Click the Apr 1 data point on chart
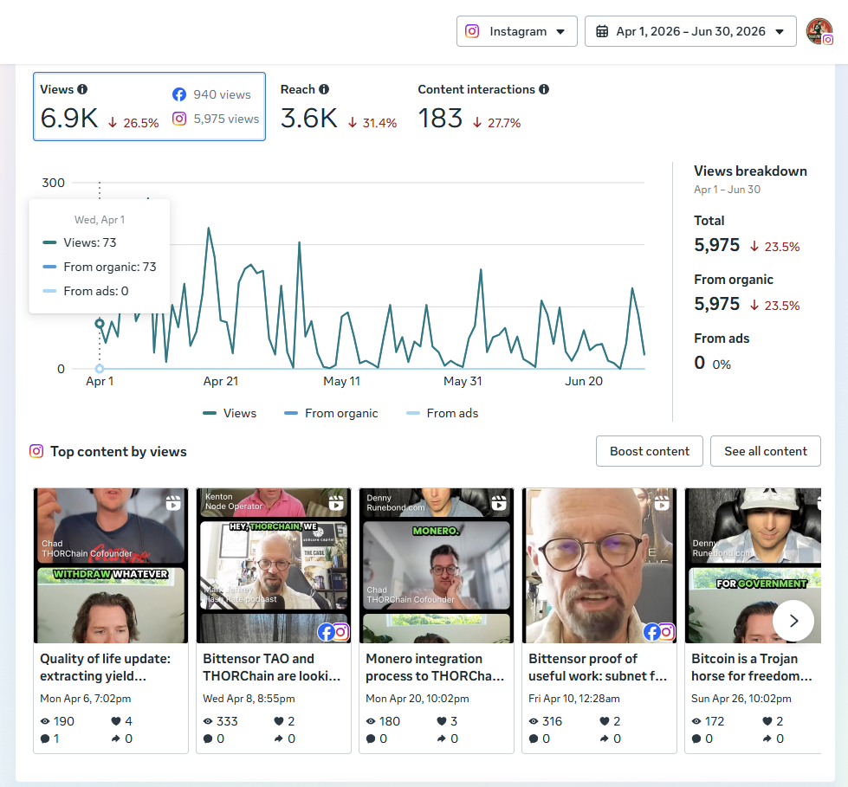The image size is (848, 787). pyautogui.click(x=100, y=324)
